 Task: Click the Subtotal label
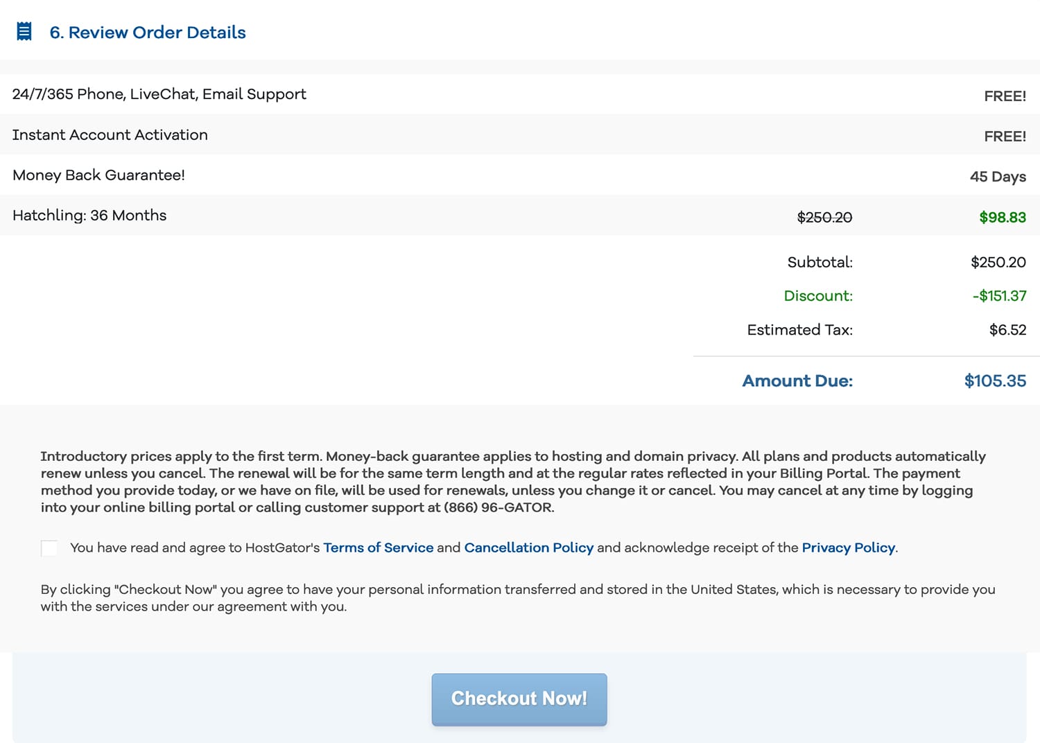tap(820, 263)
